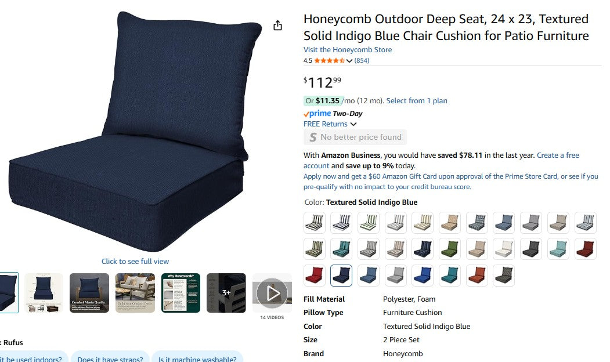Click the Prime Store Card offer link
This screenshot has width=610, height=362.
[450, 182]
